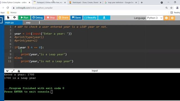
Task: Open the file tabs three-dot menu
Action: pos(39,22)
